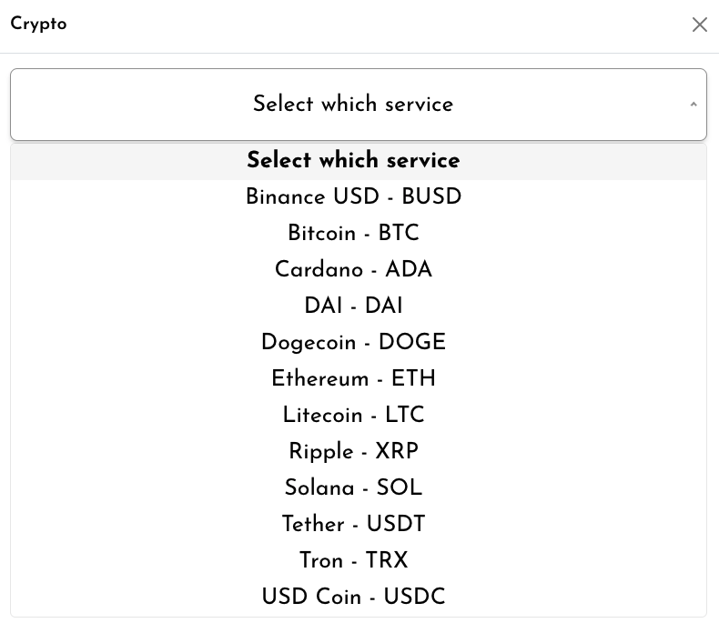This screenshot has height=633, width=719.
Task: Choose Ripple - XRP from dropdown
Action: [353, 452]
